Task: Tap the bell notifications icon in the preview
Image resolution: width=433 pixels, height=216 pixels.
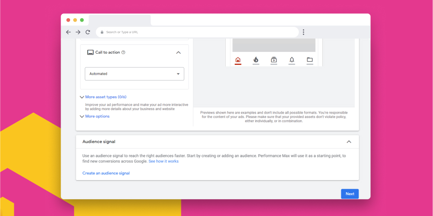Action: tap(292, 60)
